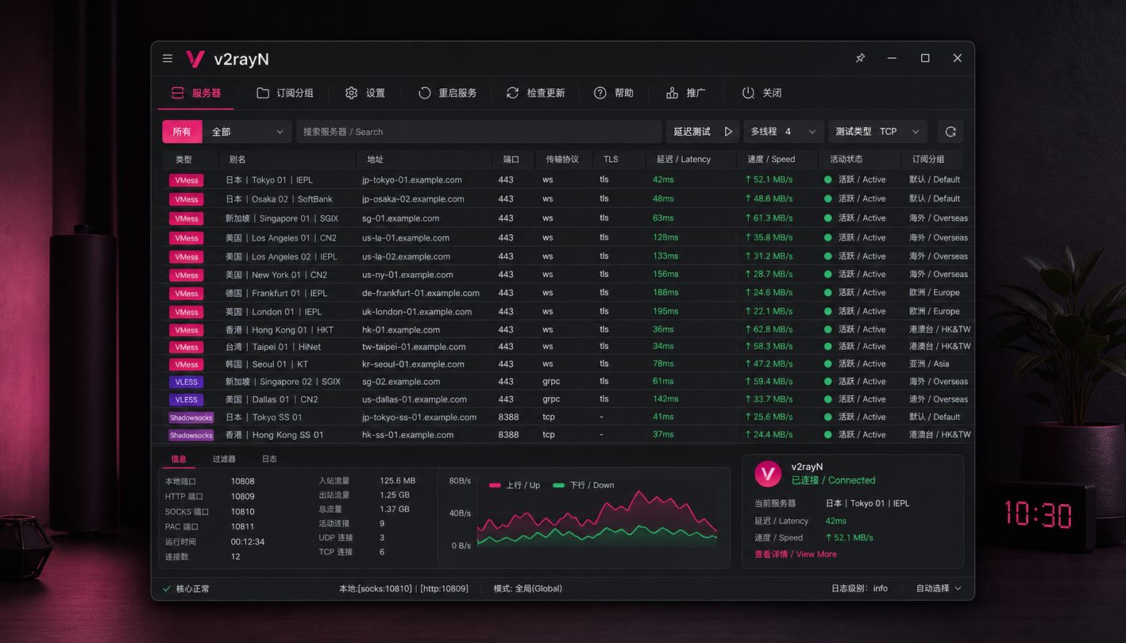Expand the 自动选择 dropdown in status bar
Viewport: 1126px width, 643px height.
[939, 589]
